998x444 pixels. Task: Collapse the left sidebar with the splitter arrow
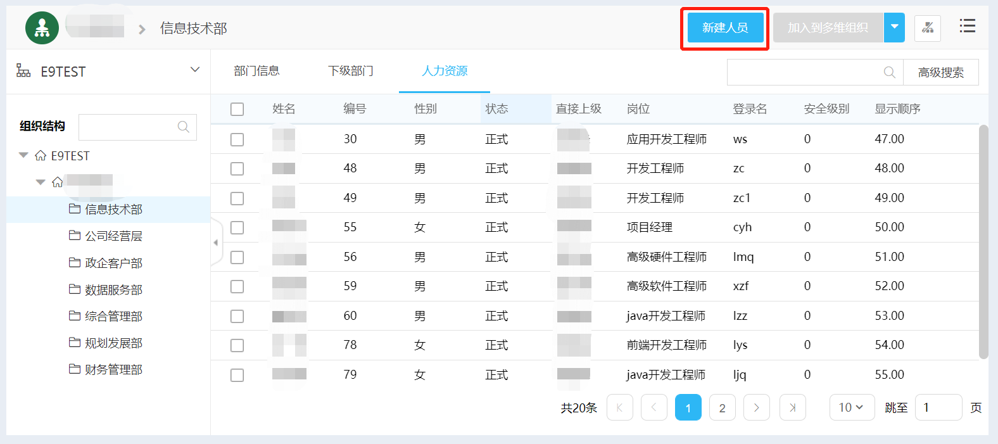(x=216, y=242)
